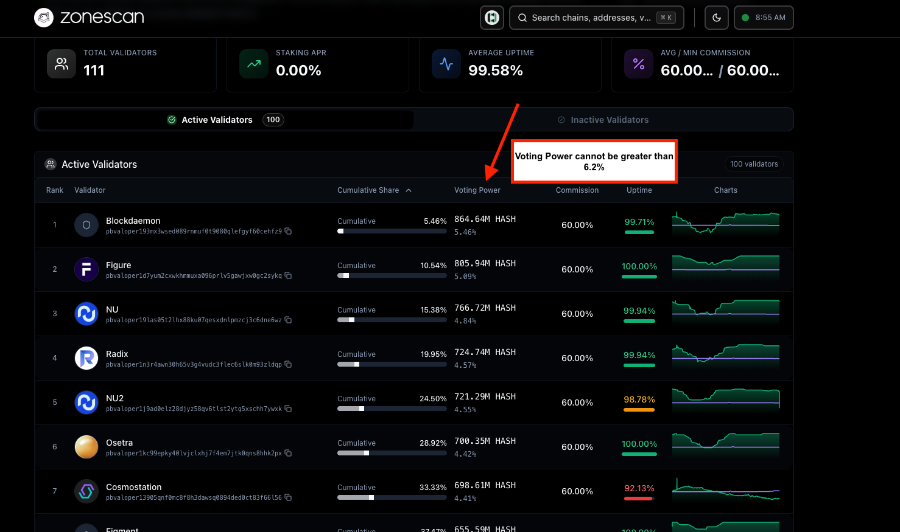900x532 pixels.
Task: Sort by Commission column header
Action: [x=577, y=190]
